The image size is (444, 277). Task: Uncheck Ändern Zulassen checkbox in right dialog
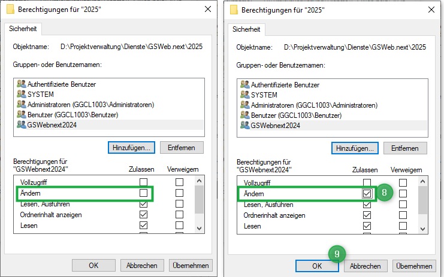pyautogui.click(x=367, y=194)
